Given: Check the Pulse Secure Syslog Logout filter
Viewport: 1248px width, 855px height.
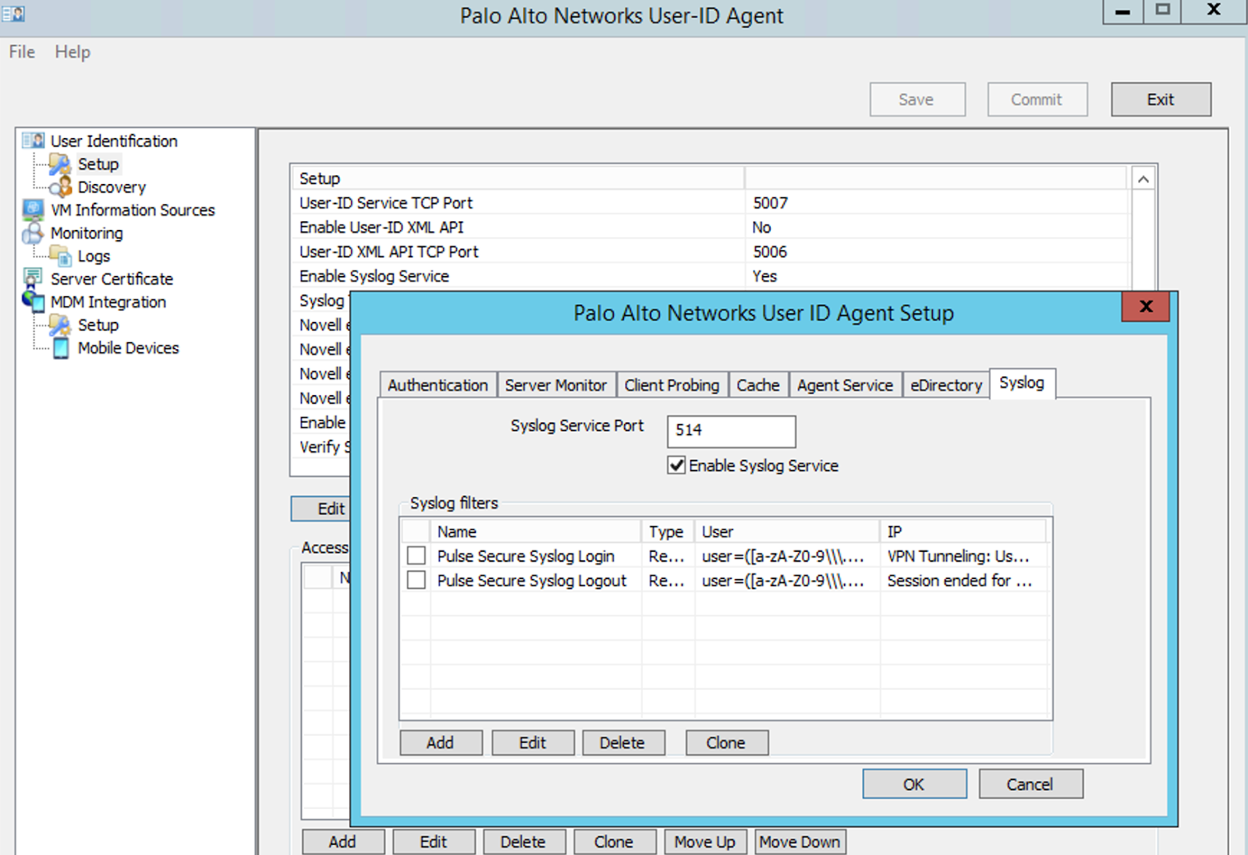Looking at the screenshot, I should (x=416, y=580).
